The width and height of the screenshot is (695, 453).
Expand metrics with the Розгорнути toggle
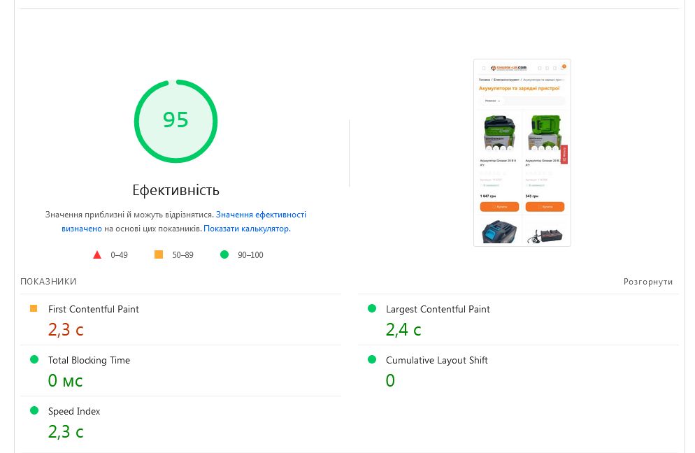tap(647, 282)
